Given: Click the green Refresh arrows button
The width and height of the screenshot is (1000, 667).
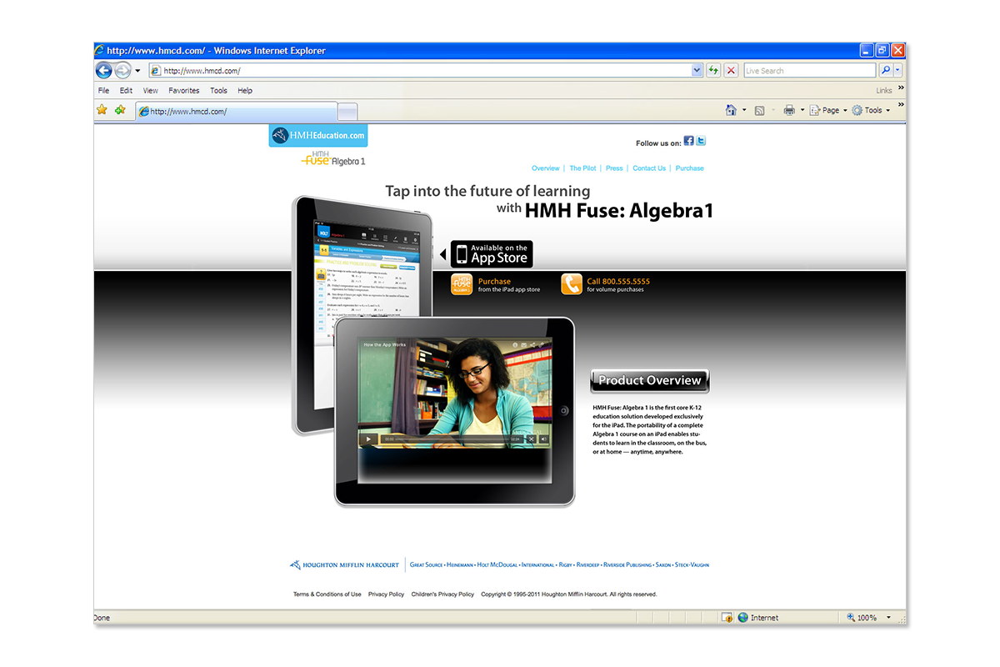Looking at the screenshot, I should tap(714, 71).
